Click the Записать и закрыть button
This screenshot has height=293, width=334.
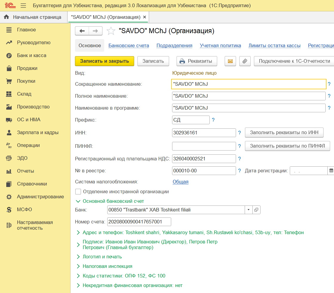[x=105, y=61]
